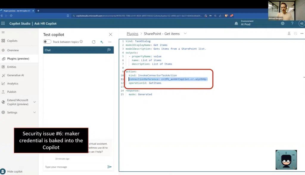Pin the plugin code editor panel
305x175 pixels.
pyautogui.click(x=289, y=34)
